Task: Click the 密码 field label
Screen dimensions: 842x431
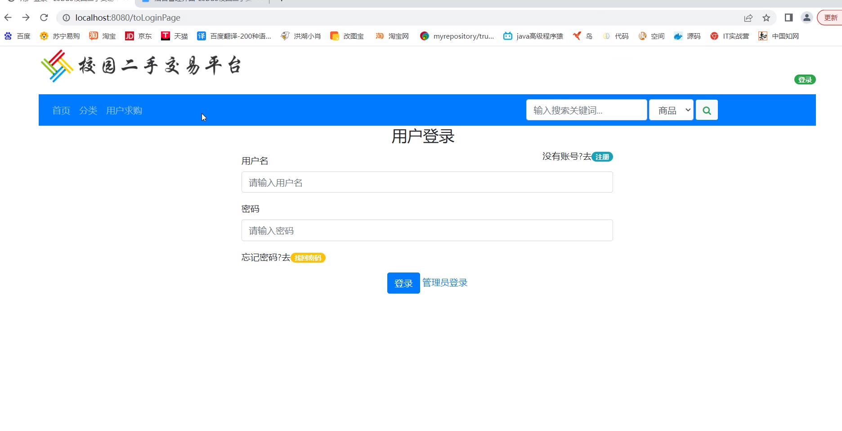Action: (251, 209)
